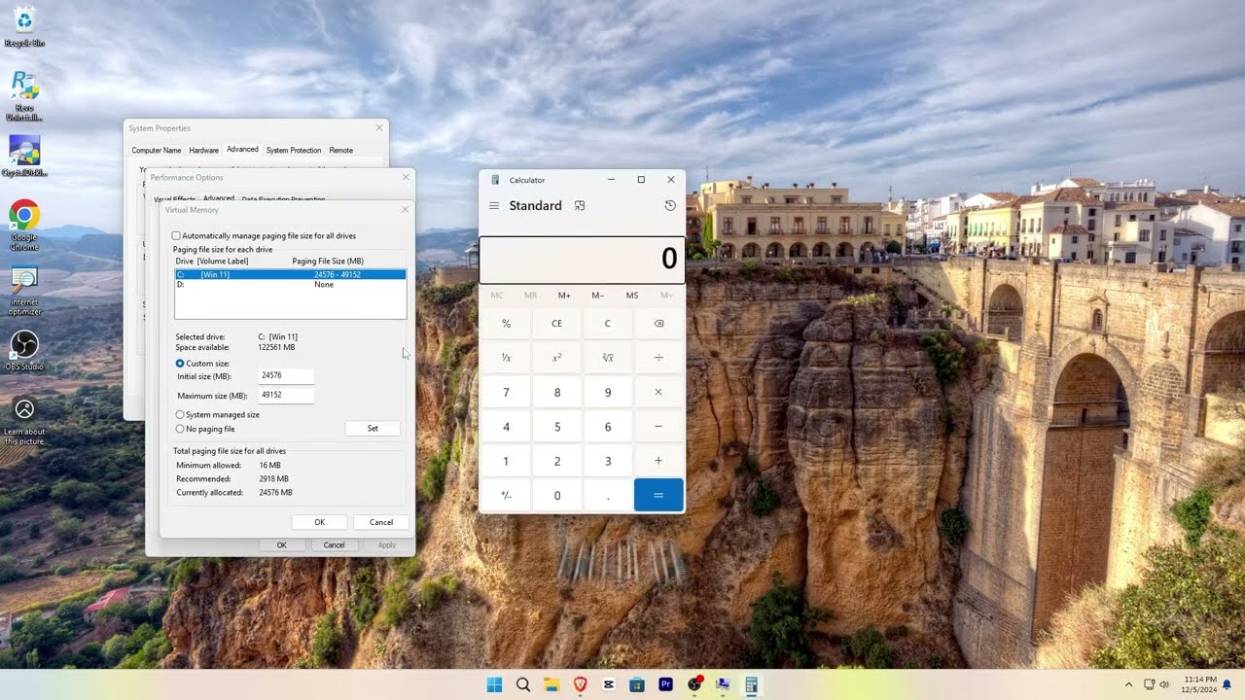Open Remote tab in System Properties

tap(340, 151)
